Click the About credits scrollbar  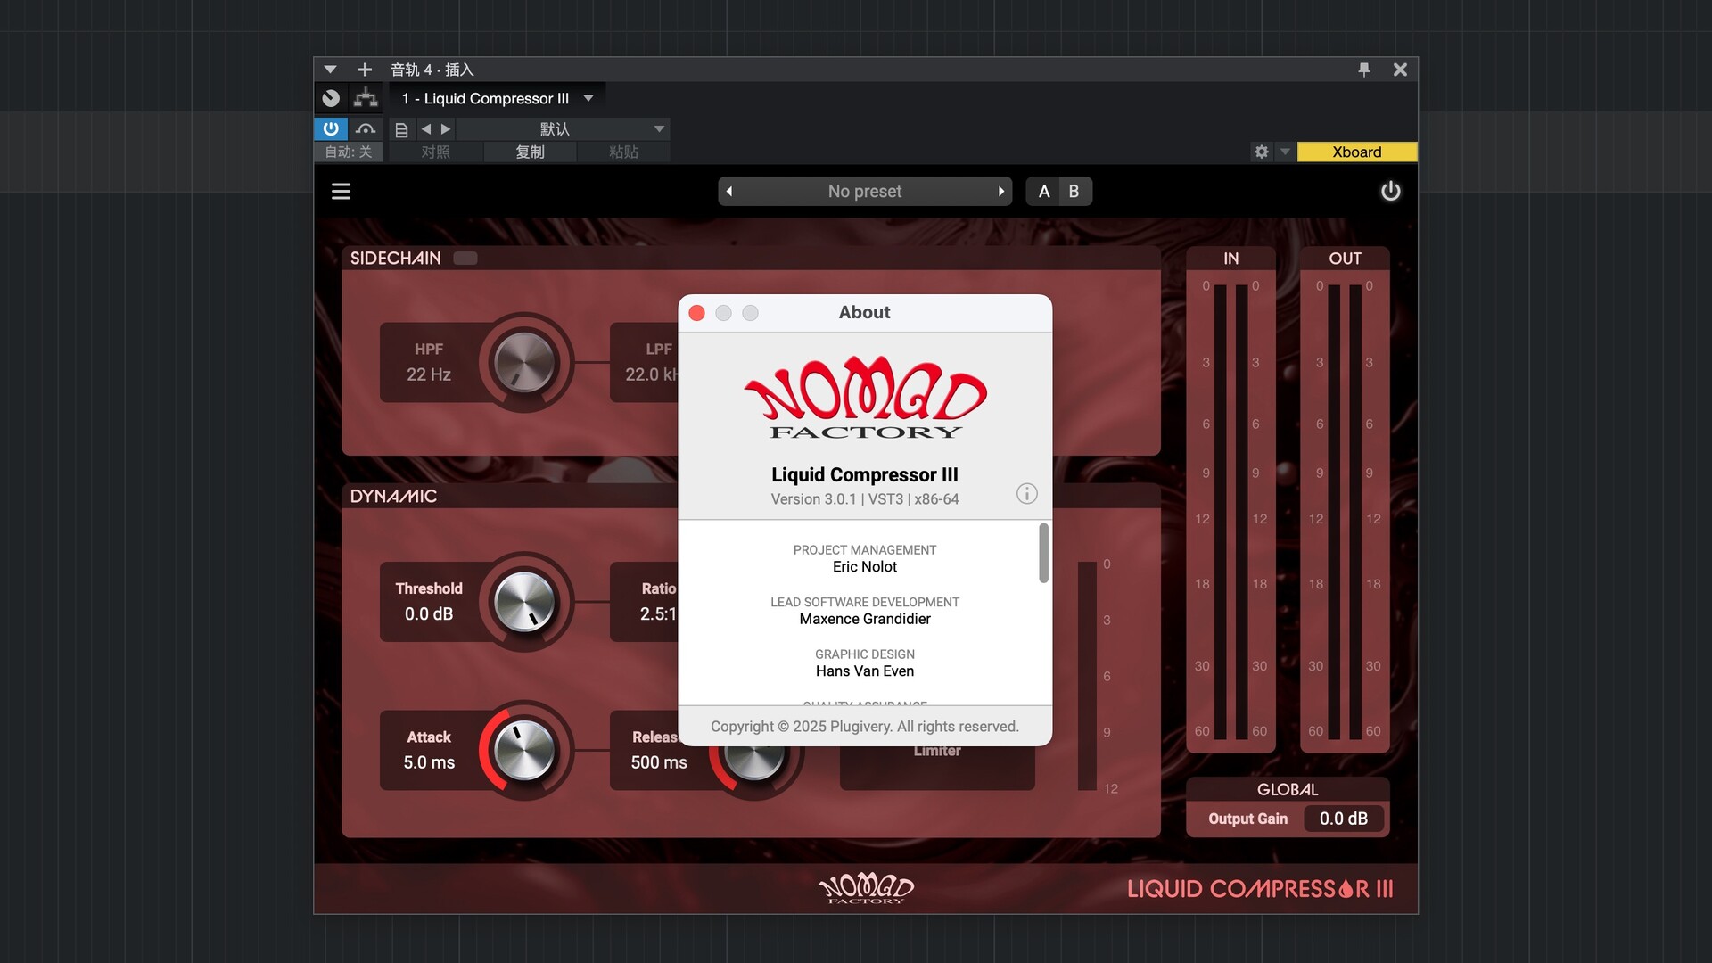click(1043, 553)
